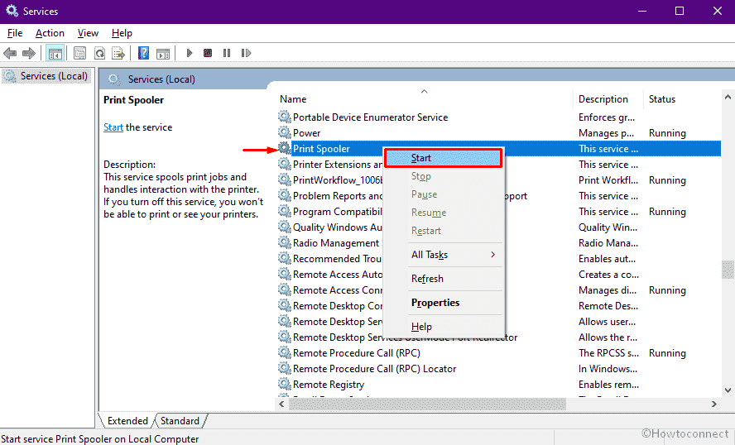Screen dimensions: 735x445
Task: Click the vertical scrollbar down arrow
Action: [x=728, y=390]
